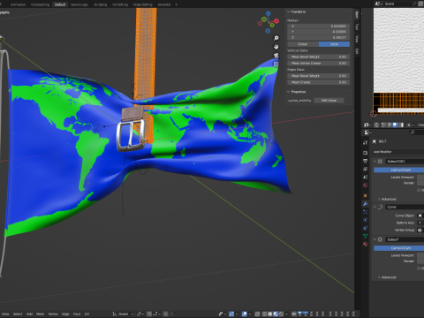Open the Object Data green triangle tab
Screen dimensions: 424x318
[366, 236]
